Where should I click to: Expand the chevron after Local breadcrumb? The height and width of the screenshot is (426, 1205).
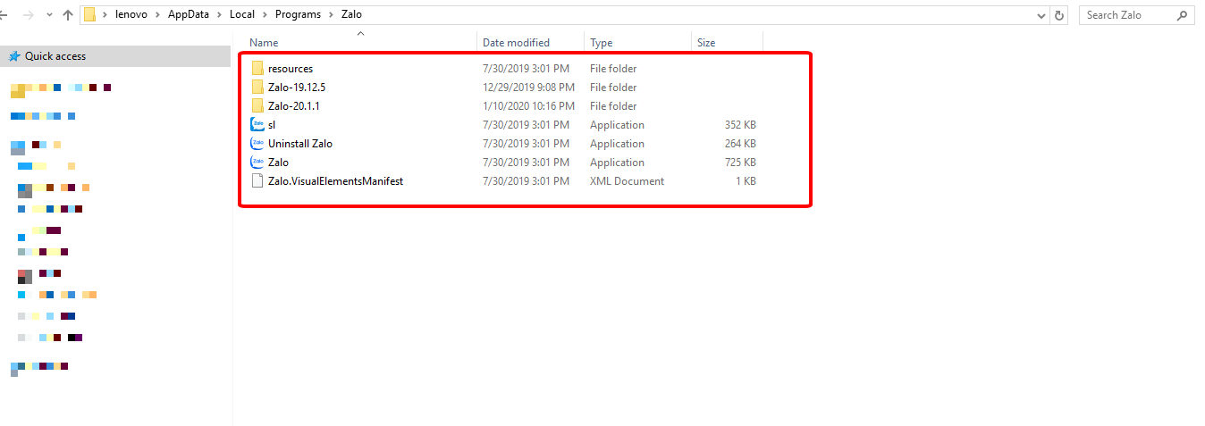(x=265, y=15)
